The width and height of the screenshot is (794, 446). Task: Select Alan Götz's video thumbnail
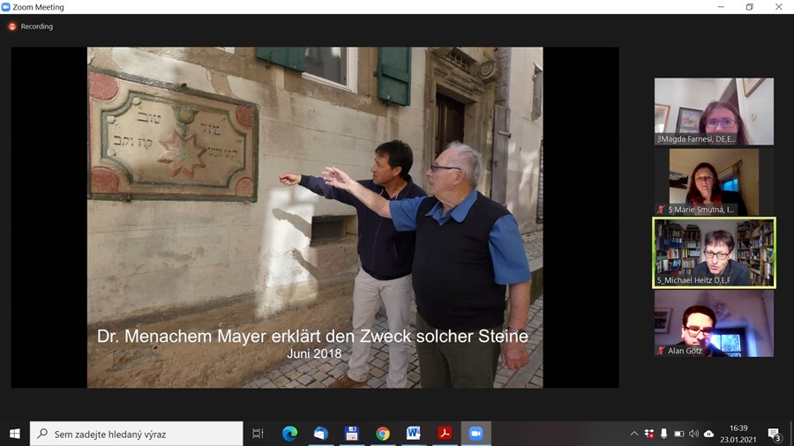(x=714, y=323)
